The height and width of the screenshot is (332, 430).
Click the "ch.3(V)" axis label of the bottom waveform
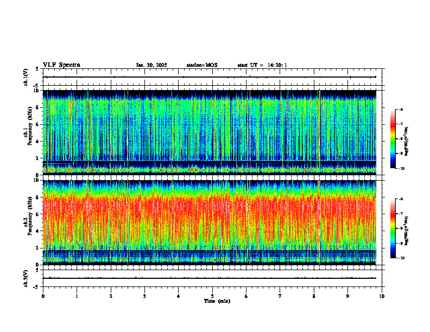point(26,278)
